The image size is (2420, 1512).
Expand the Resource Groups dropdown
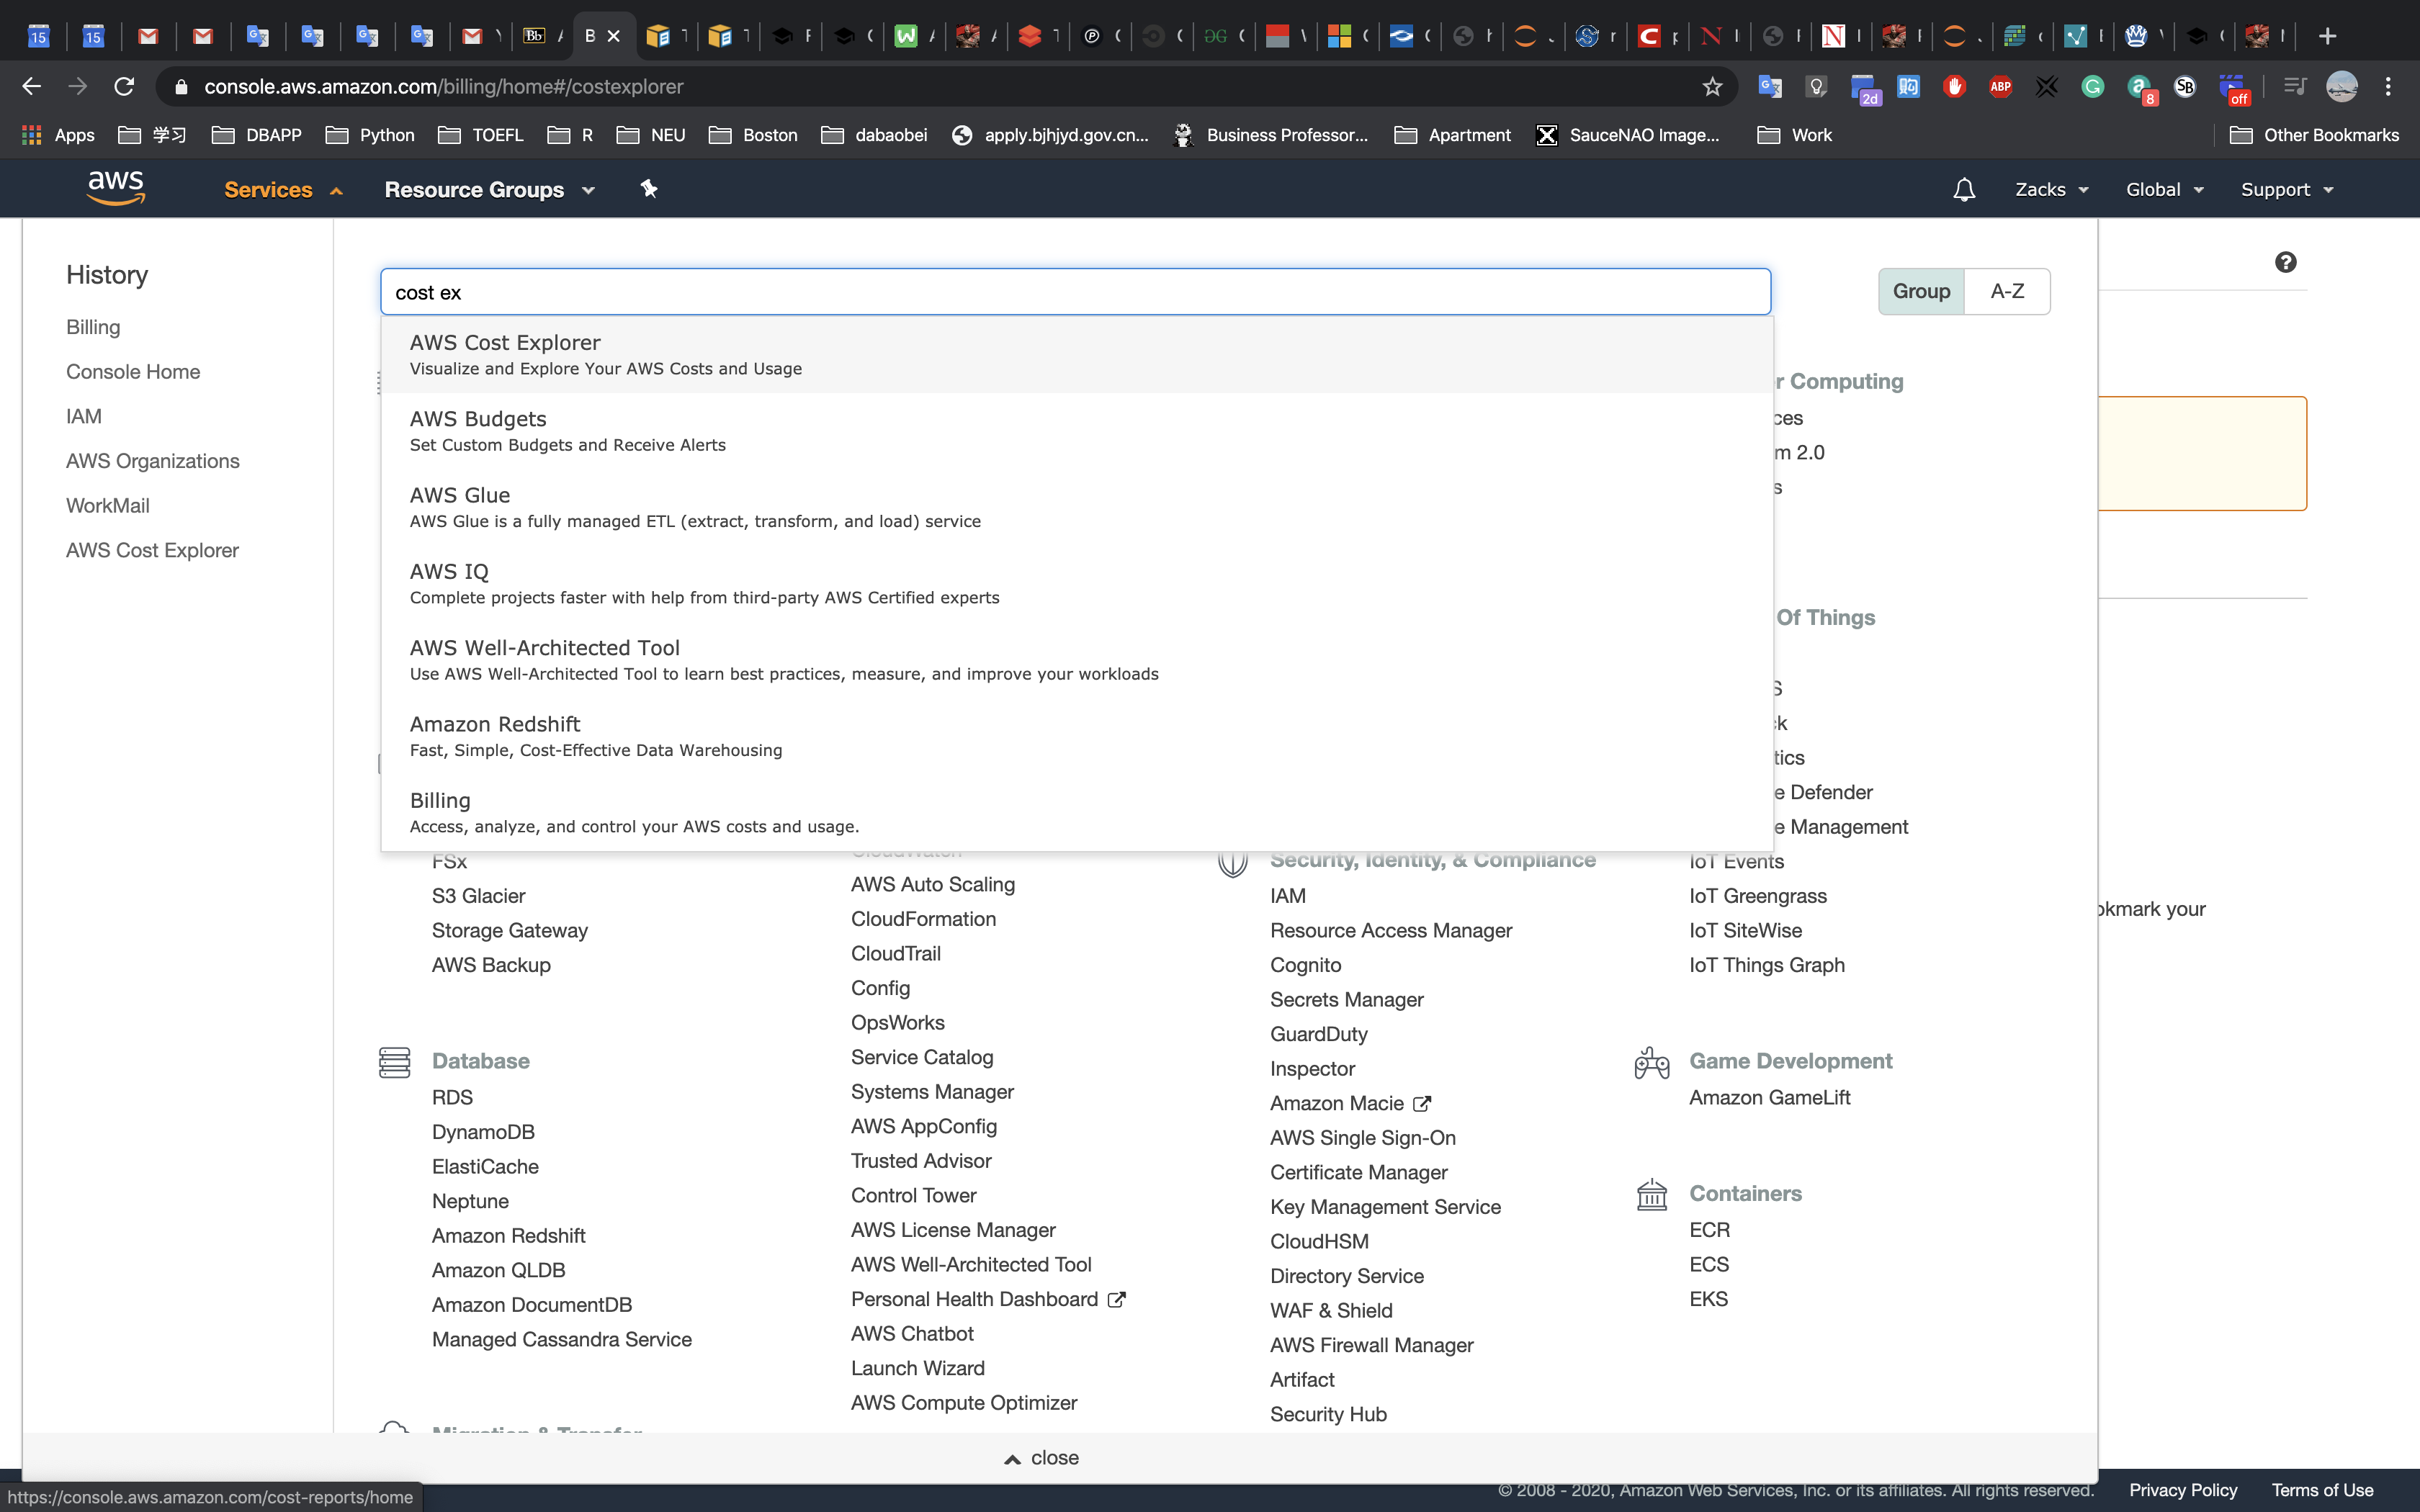click(x=489, y=190)
